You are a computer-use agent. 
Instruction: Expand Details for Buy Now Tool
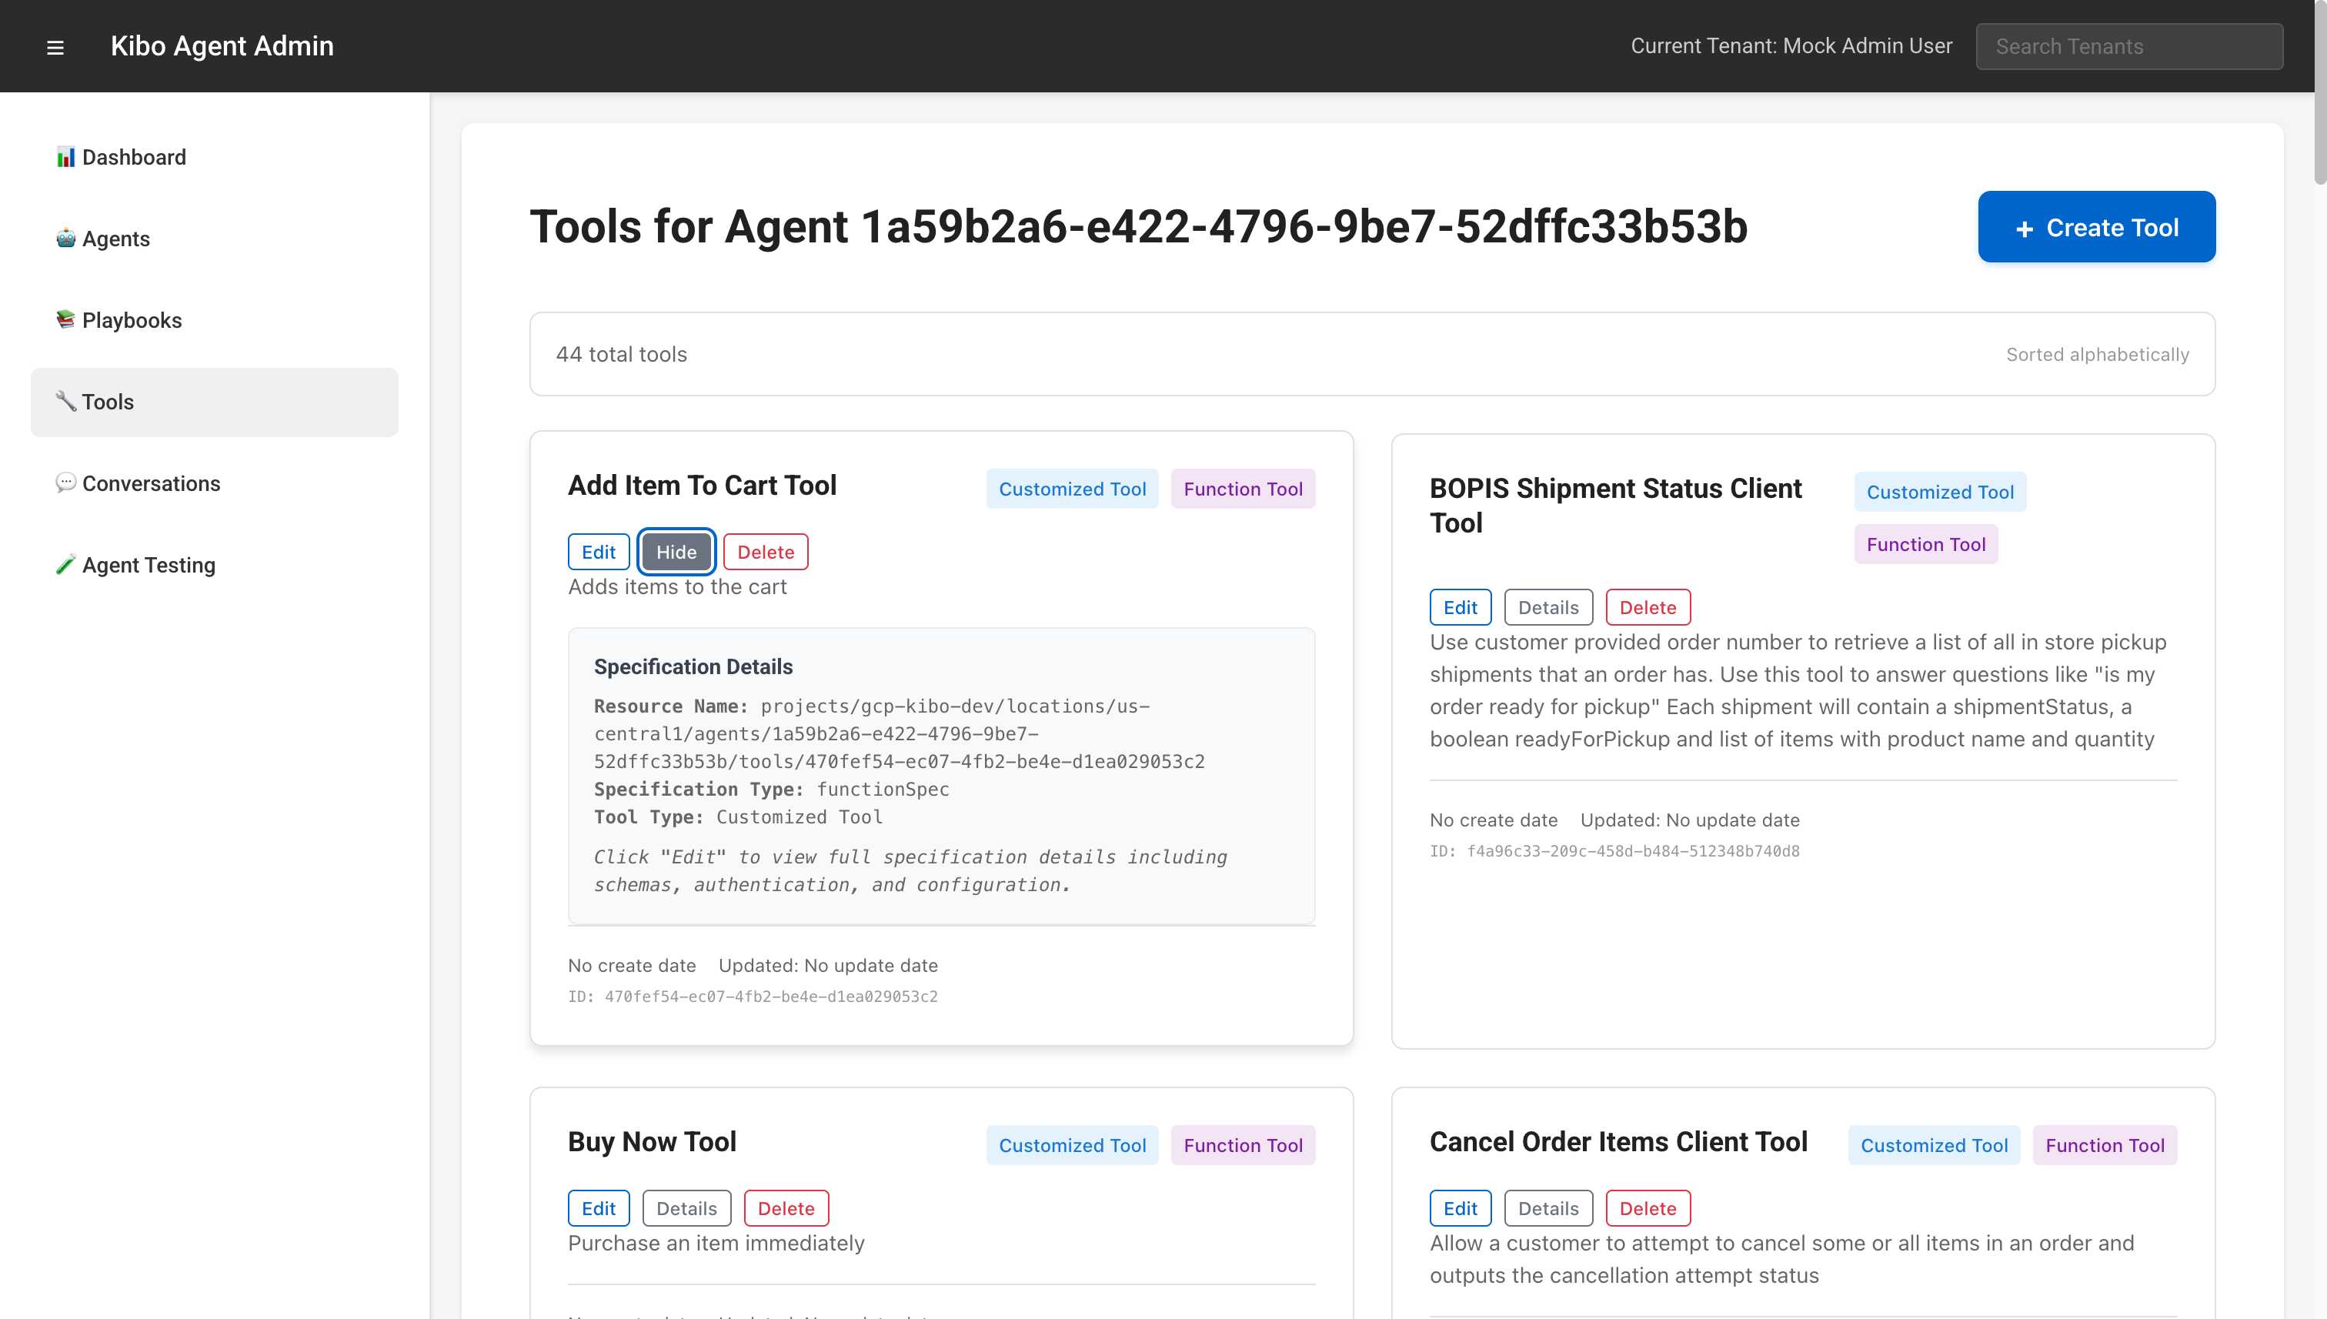(686, 1207)
